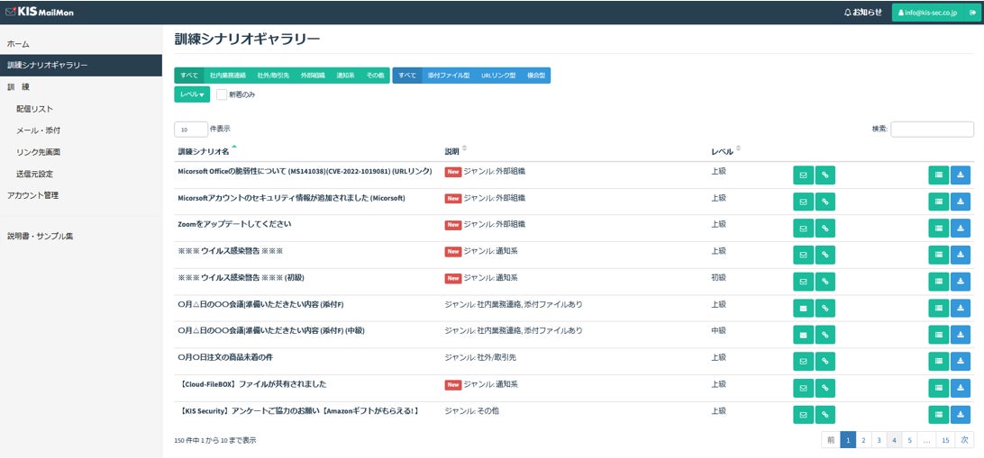984x458 pixels.
Task: Click the 次 pagination button
Action: 964,440
